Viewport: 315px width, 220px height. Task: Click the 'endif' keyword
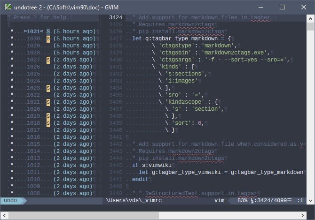(140, 179)
